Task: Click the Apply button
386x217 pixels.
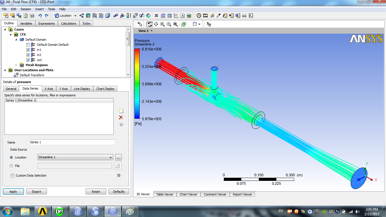Action: [13, 192]
